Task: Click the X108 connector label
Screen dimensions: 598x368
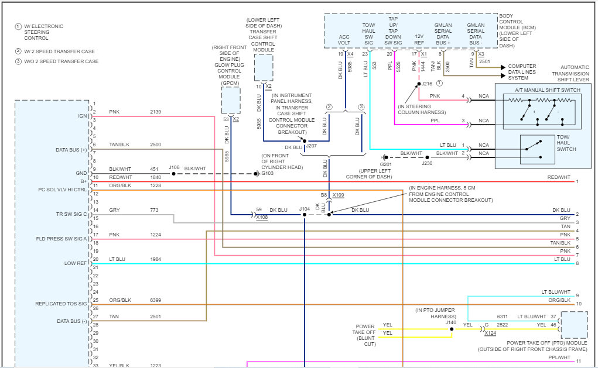Action: (262, 217)
